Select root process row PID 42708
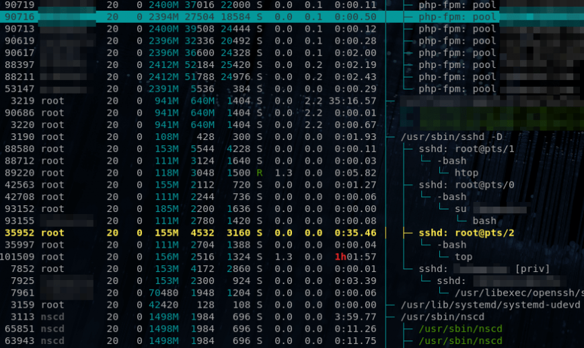Viewport: 584px width, 348px height. [292, 197]
